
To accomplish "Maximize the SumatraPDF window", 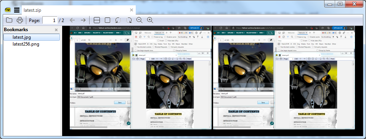I will coord(340,4).
